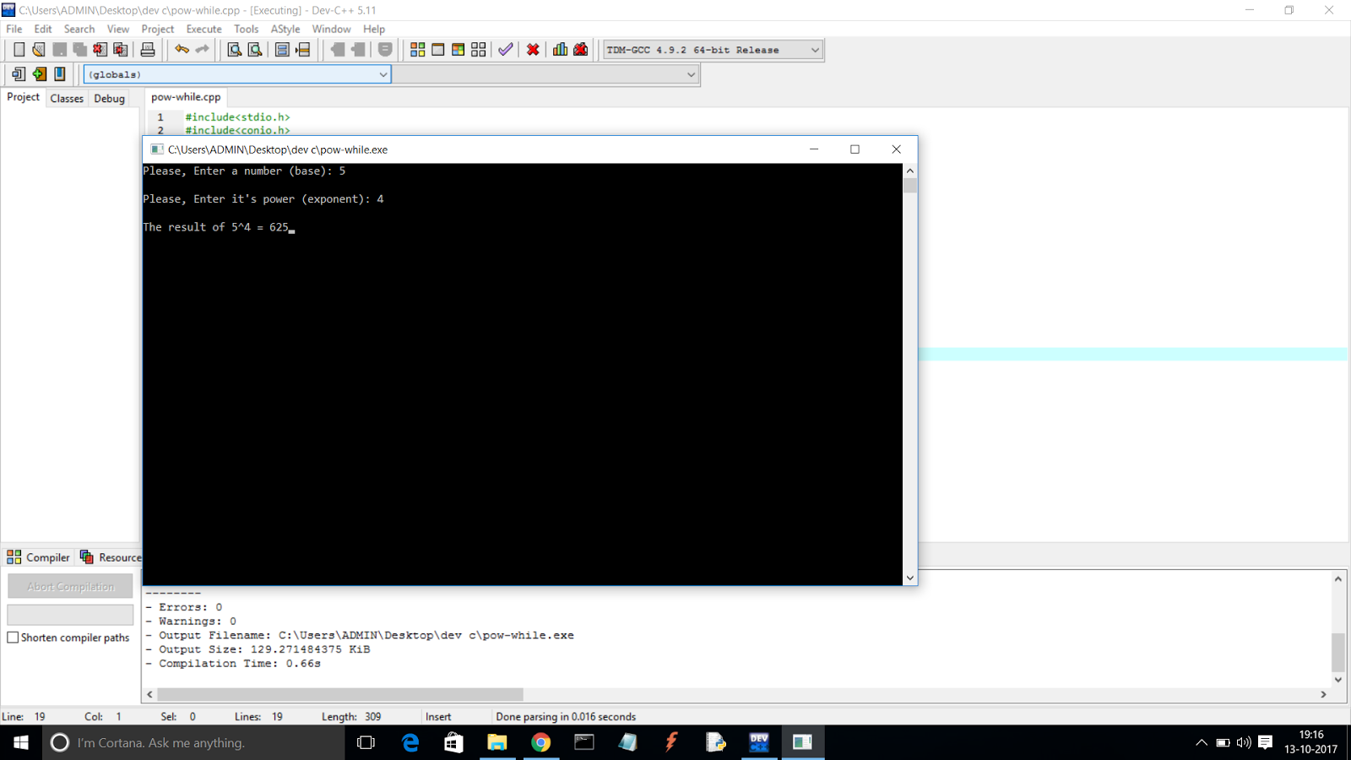The height and width of the screenshot is (760, 1351).
Task: Run the program using the Run icon
Action: 437,49
